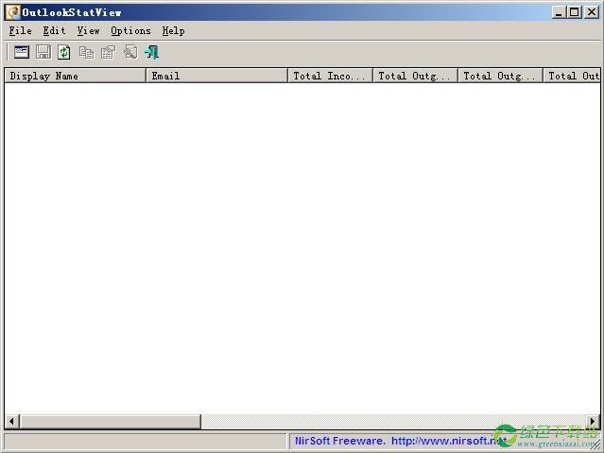Open Properties from the toolbar icon
Image resolution: width=604 pixels, height=453 pixels.
[108, 53]
